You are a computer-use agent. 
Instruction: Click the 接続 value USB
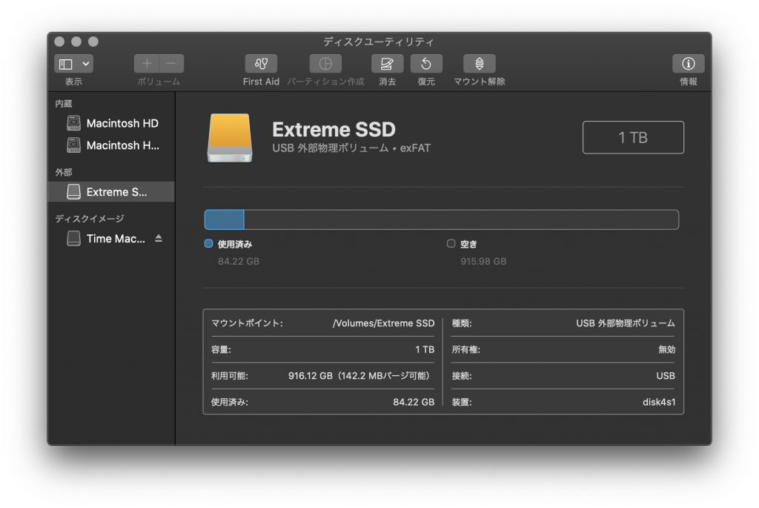tap(666, 376)
